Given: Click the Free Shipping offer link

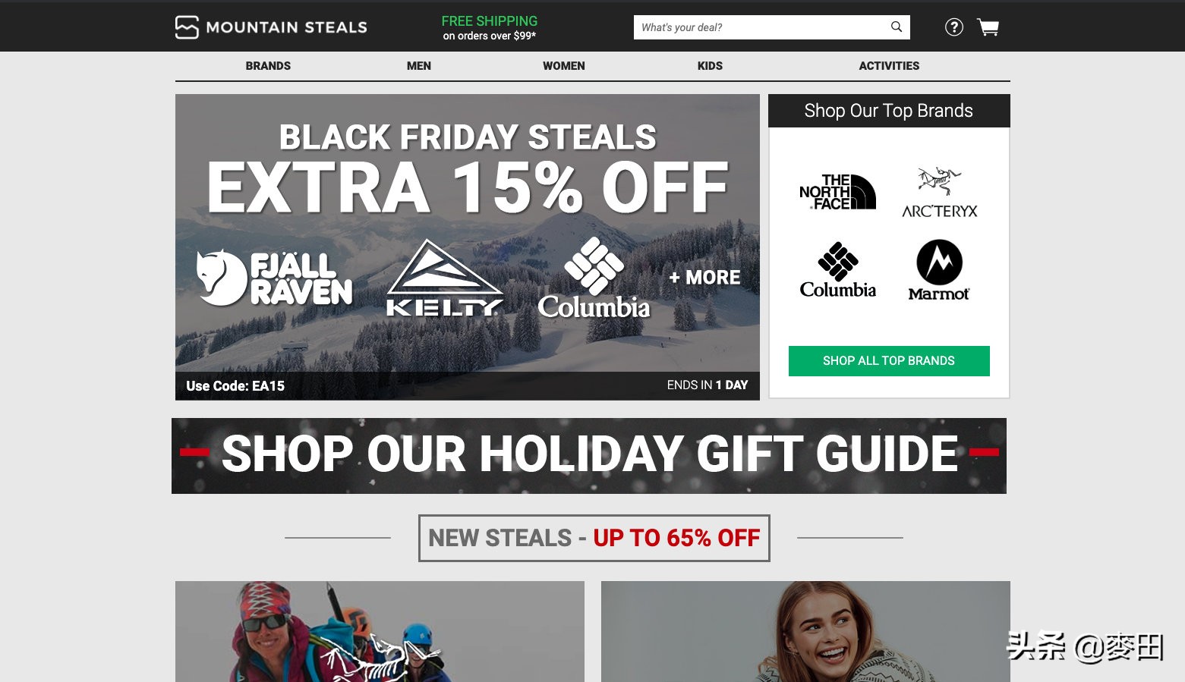Looking at the screenshot, I should pos(490,27).
